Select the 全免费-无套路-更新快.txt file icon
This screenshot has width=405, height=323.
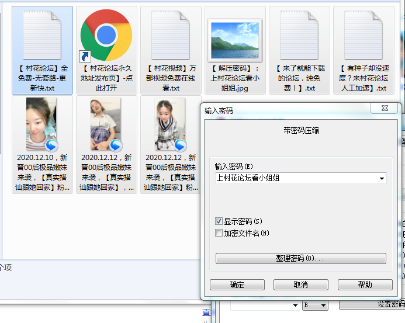pyautogui.click(x=43, y=36)
